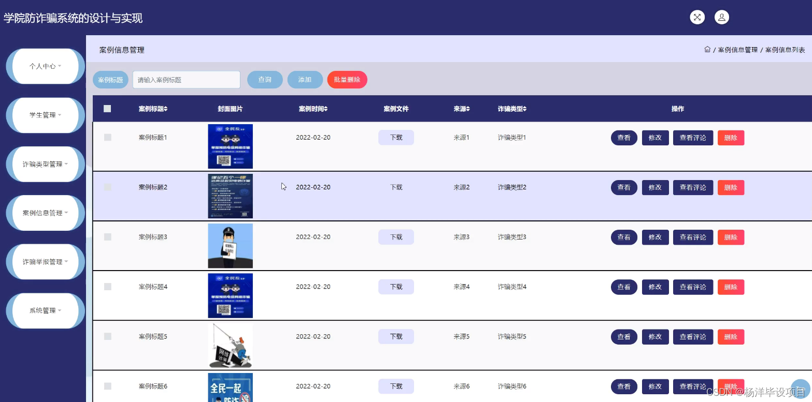The height and width of the screenshot is (402, 812).
Task: Select 案例信息管理 in the sidebar
Action: click(x=45, y=213)
